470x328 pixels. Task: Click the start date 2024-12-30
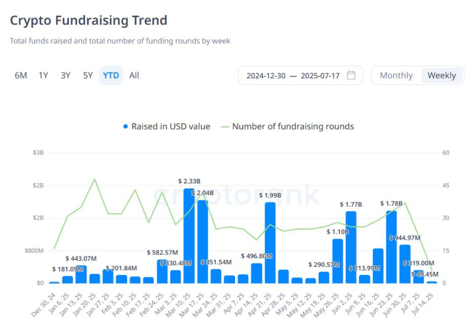click(x=266, y=76)
